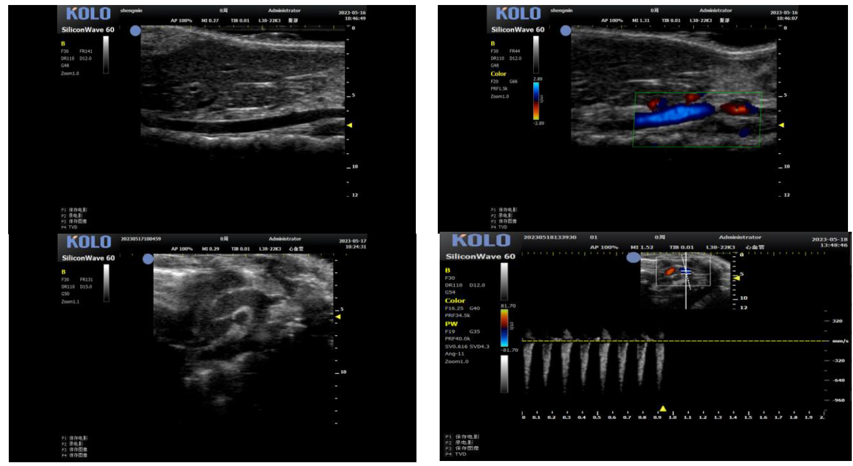Screen dimensions: 853x466
Task: Select the blue PW sample gate cursor
Action: coord(686,271)
